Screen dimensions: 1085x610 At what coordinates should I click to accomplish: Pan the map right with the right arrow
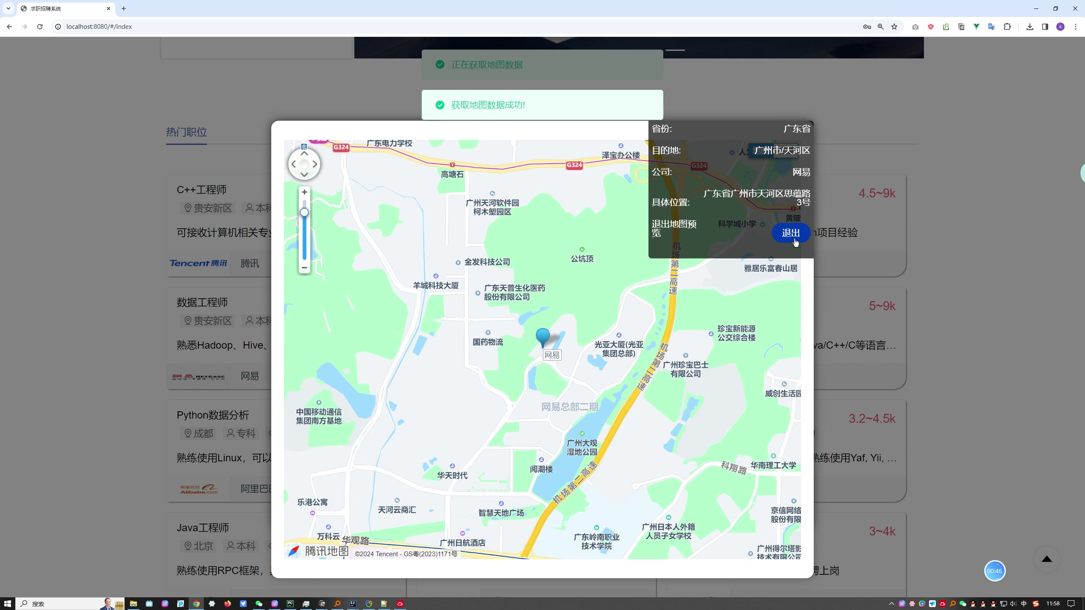click(315, 164)
